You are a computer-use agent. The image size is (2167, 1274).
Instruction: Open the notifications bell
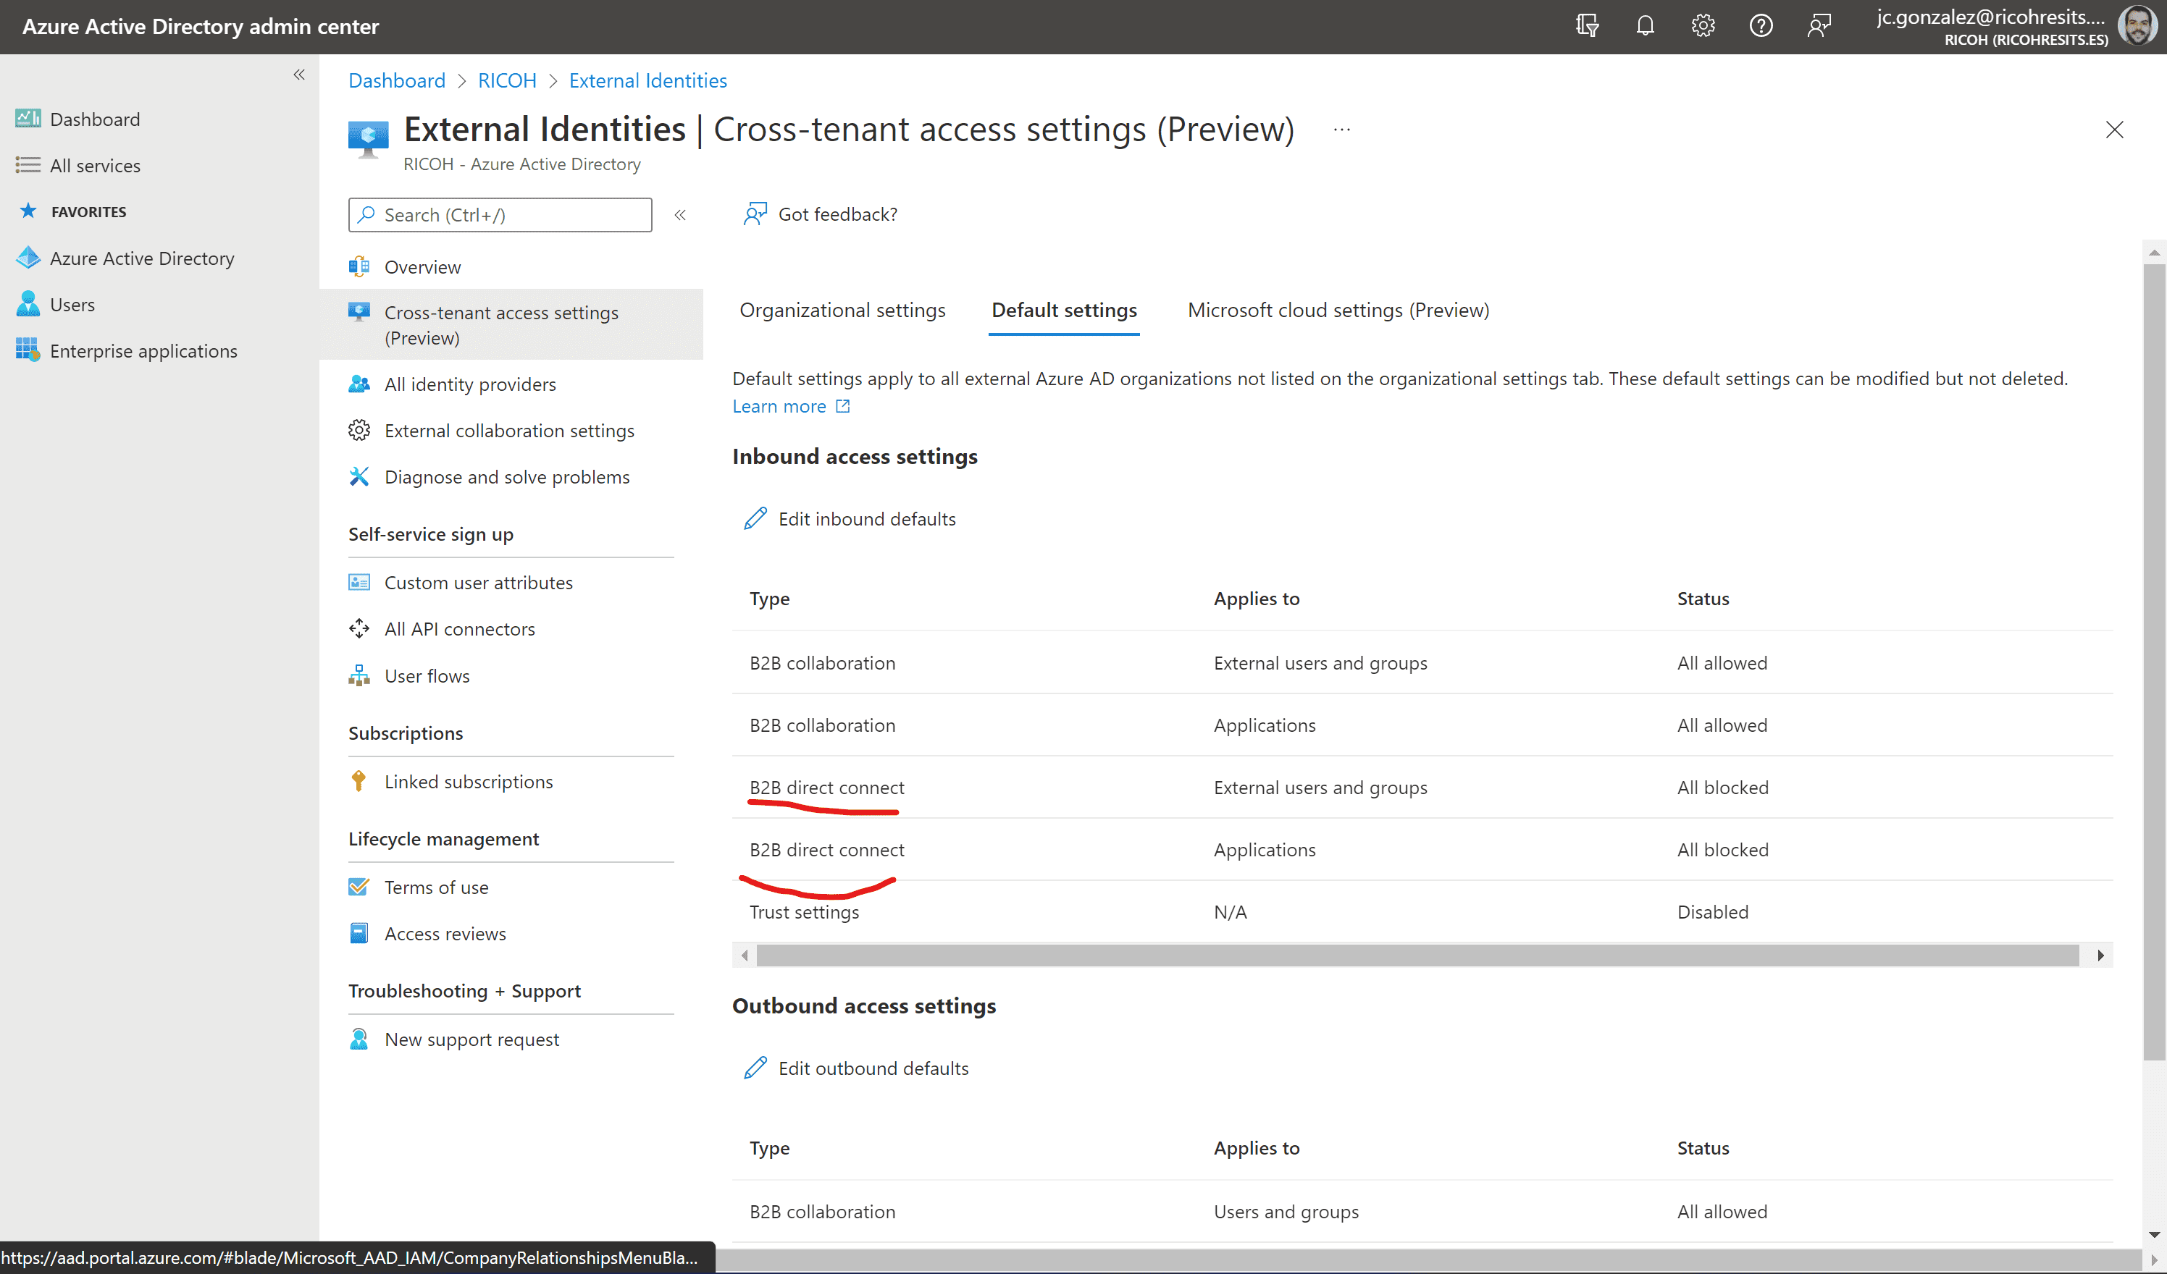click(x=1644, y=26)
